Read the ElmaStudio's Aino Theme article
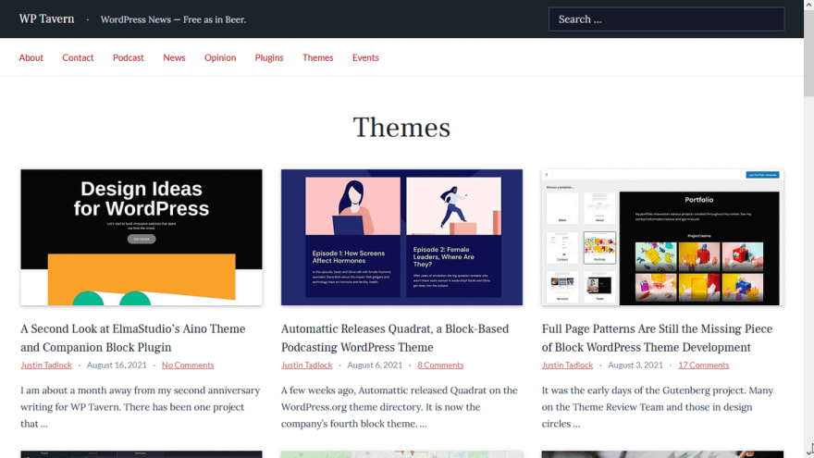The height and width of the screenshot is (458, 814). pos(133,338)
